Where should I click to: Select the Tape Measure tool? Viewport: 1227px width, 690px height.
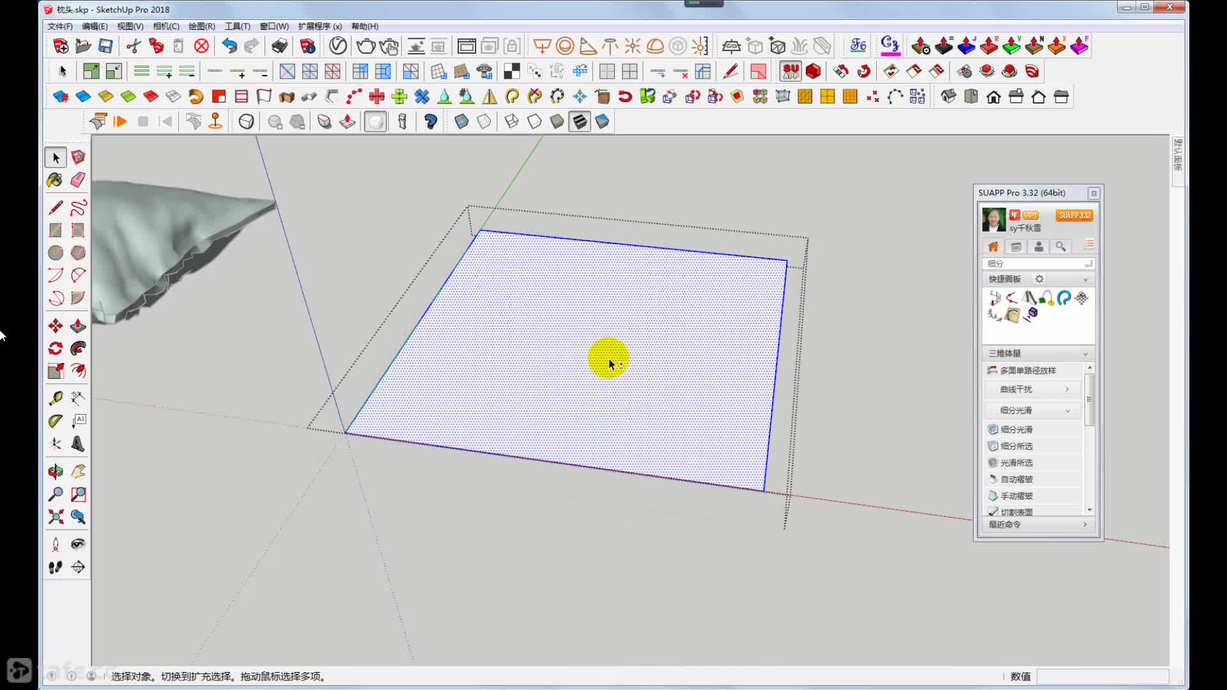point(56,399)
